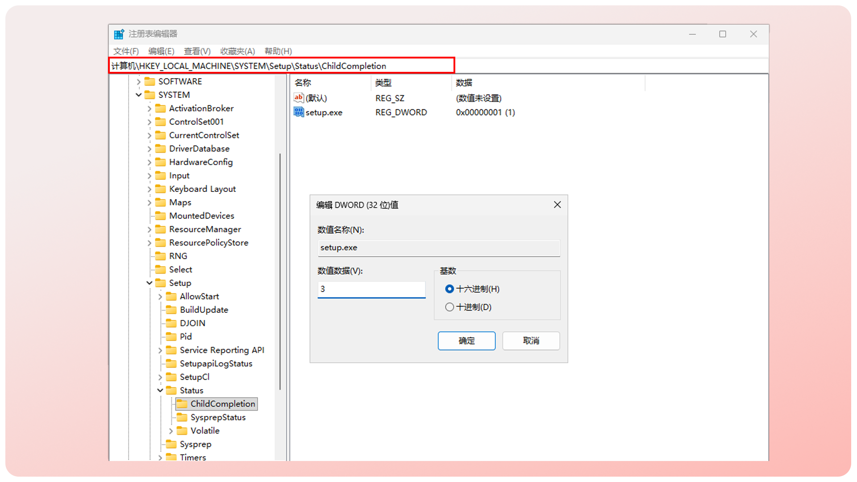The width and height of the screenshot is (857, 482).
Task: Click the (数值未设置) data cell
Action: (478, 98)
